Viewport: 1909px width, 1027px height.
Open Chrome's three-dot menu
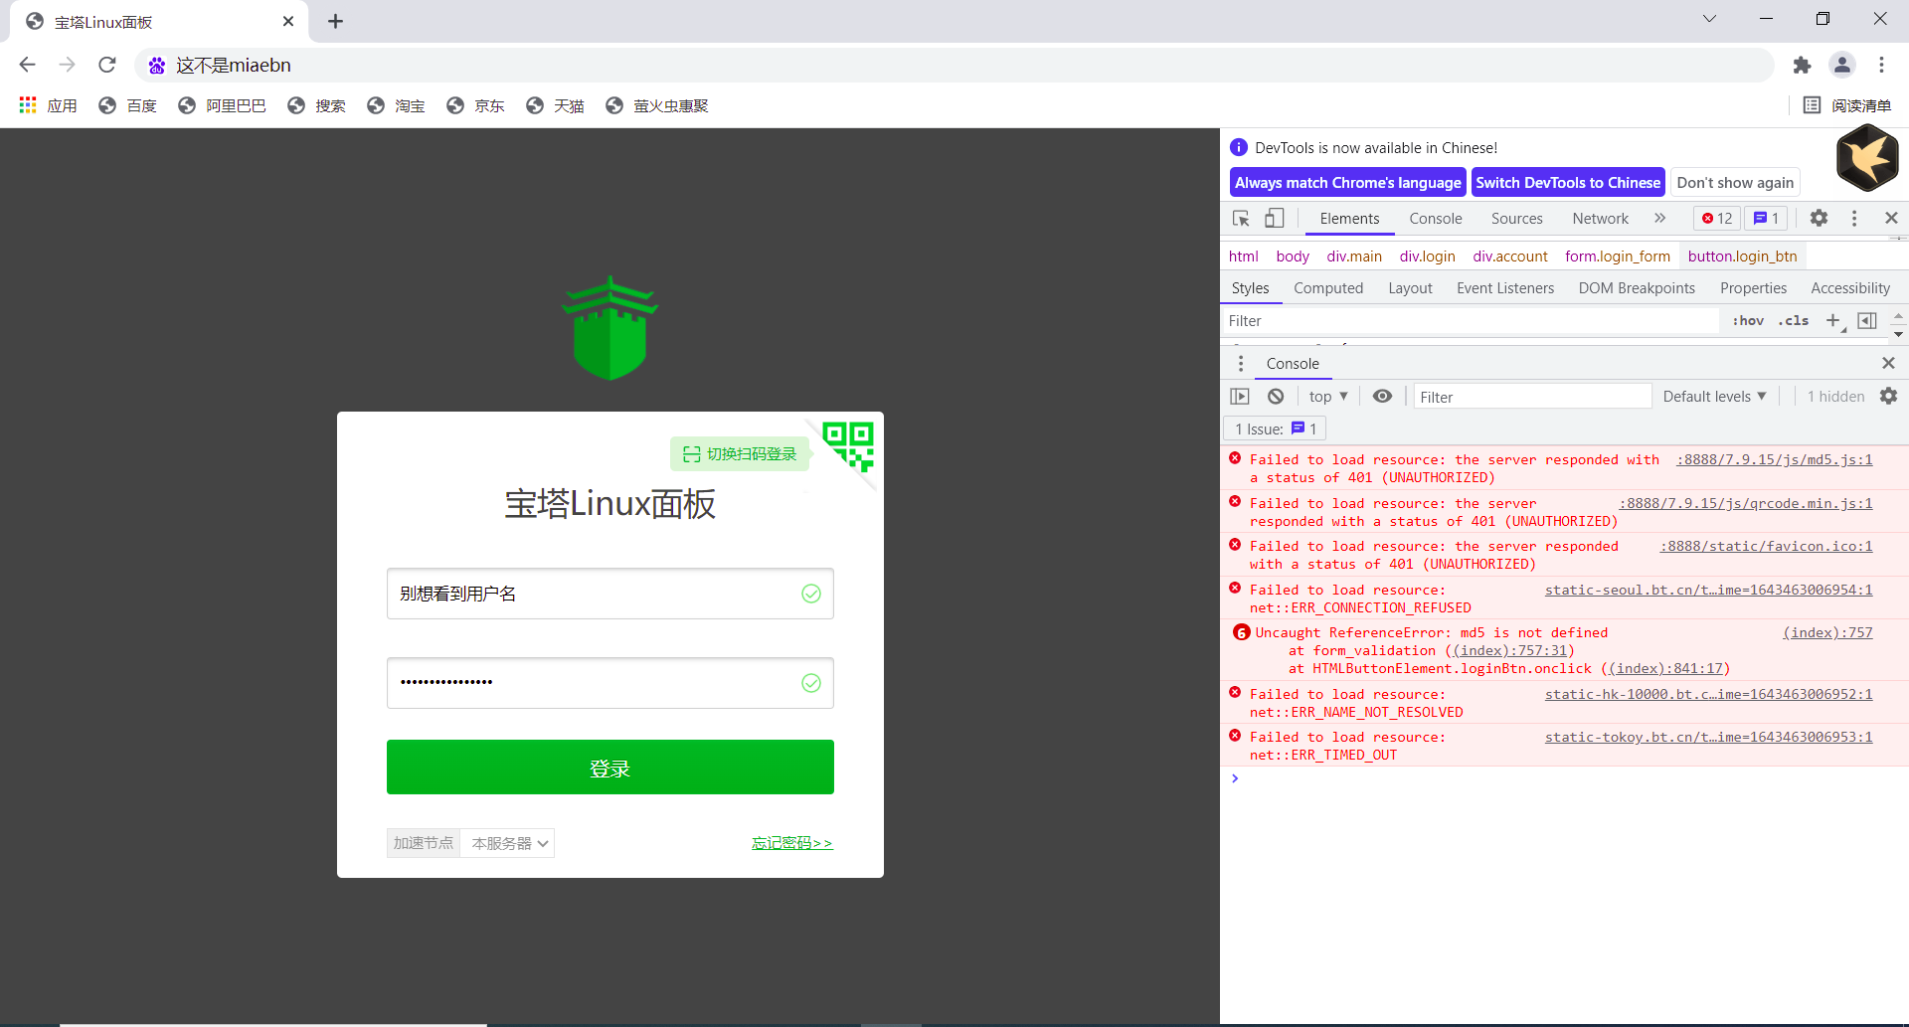[x=1881, y=65]
